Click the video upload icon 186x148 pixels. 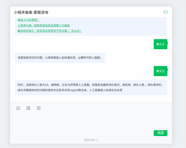(x=39, y=108)
